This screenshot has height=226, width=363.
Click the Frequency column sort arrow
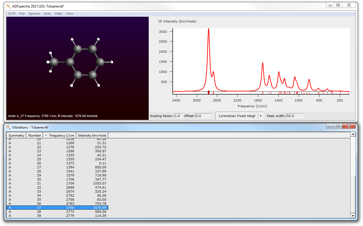[x=46, y=135]
